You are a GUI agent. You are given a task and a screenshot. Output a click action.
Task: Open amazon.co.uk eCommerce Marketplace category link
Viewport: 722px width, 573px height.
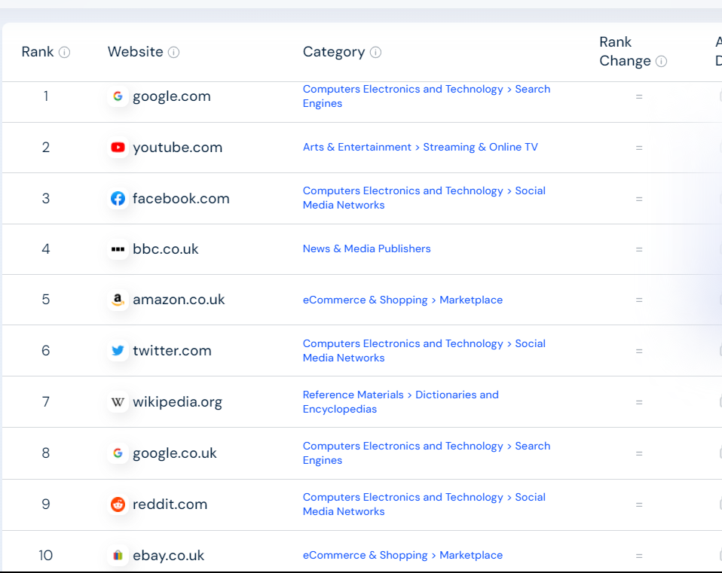tap(402, 300)
